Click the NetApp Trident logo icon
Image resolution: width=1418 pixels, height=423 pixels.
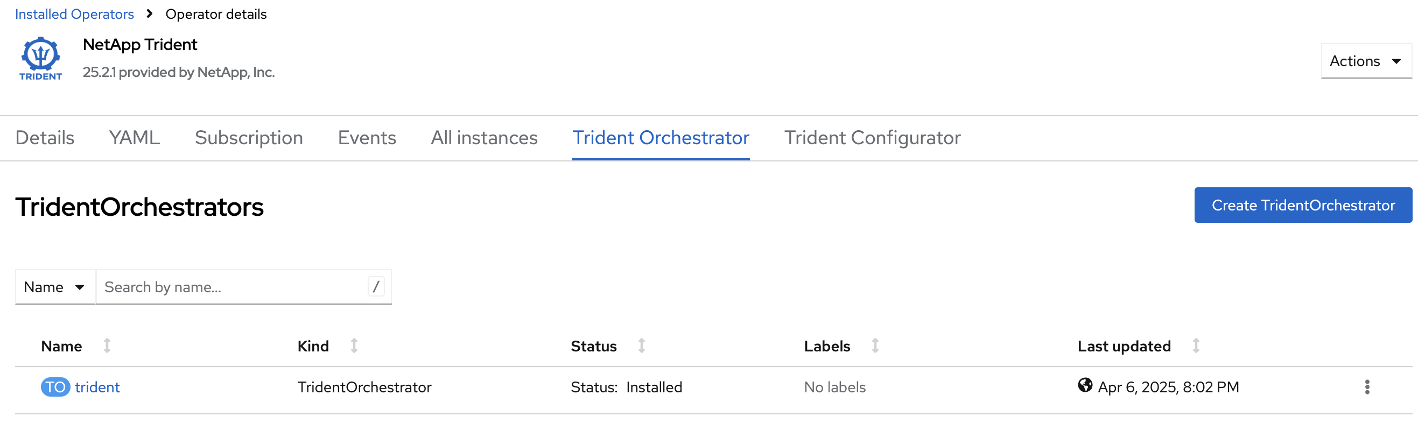[x=41, y=58]
